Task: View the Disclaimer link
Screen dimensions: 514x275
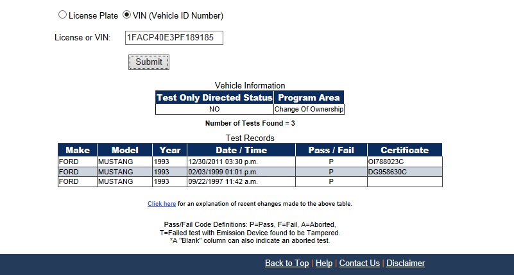Action: 406,263
